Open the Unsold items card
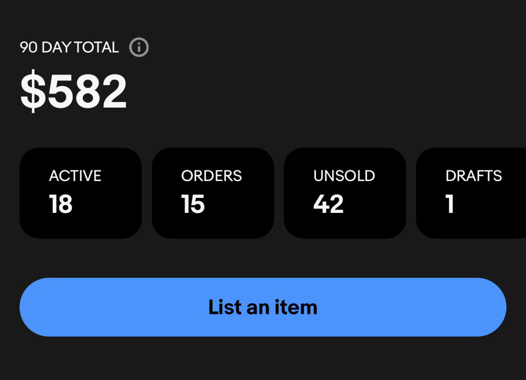Screen dimensions: 526x380 point(345,193)
